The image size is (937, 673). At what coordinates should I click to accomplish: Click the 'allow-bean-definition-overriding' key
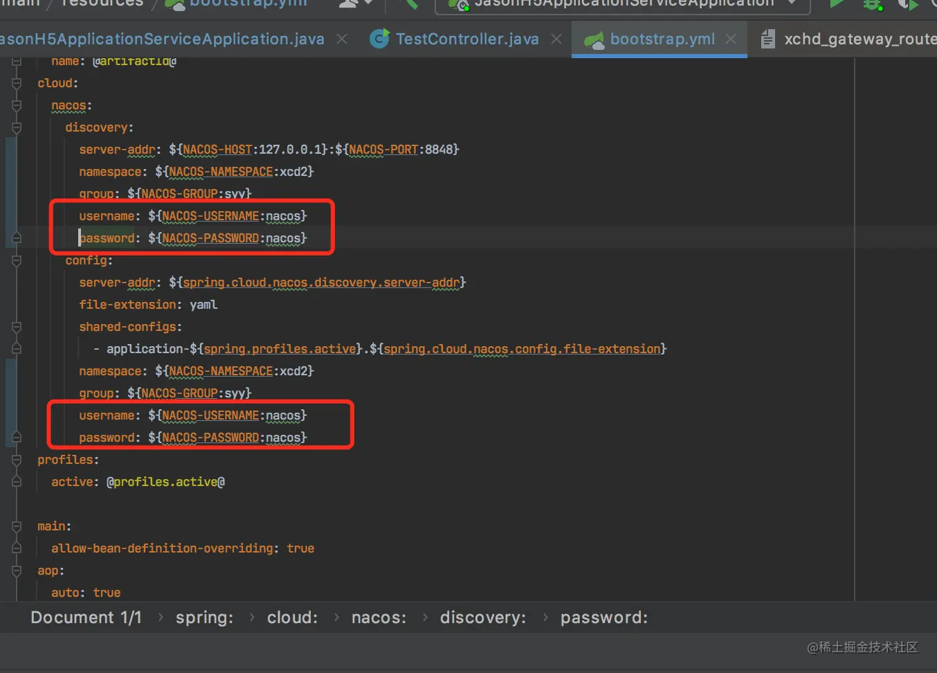point(162,548)
